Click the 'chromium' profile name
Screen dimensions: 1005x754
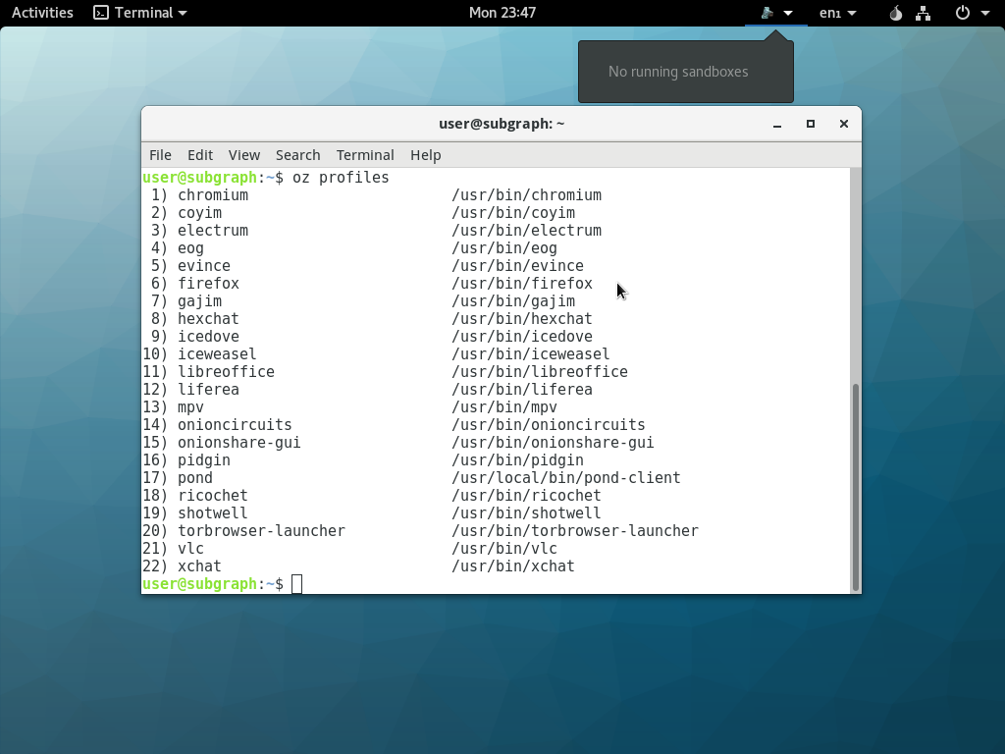tap(213, 195)
